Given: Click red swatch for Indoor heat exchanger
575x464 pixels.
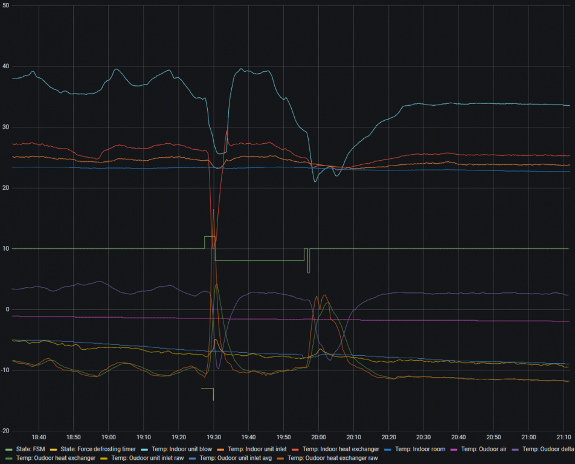Looking at the screenshot, I should pos(296,449).
